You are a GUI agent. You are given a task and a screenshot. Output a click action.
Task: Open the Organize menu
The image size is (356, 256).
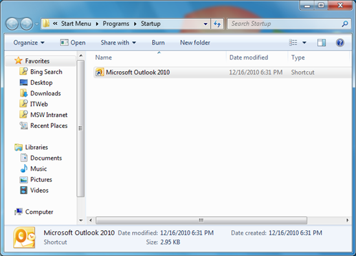[29, 43]
